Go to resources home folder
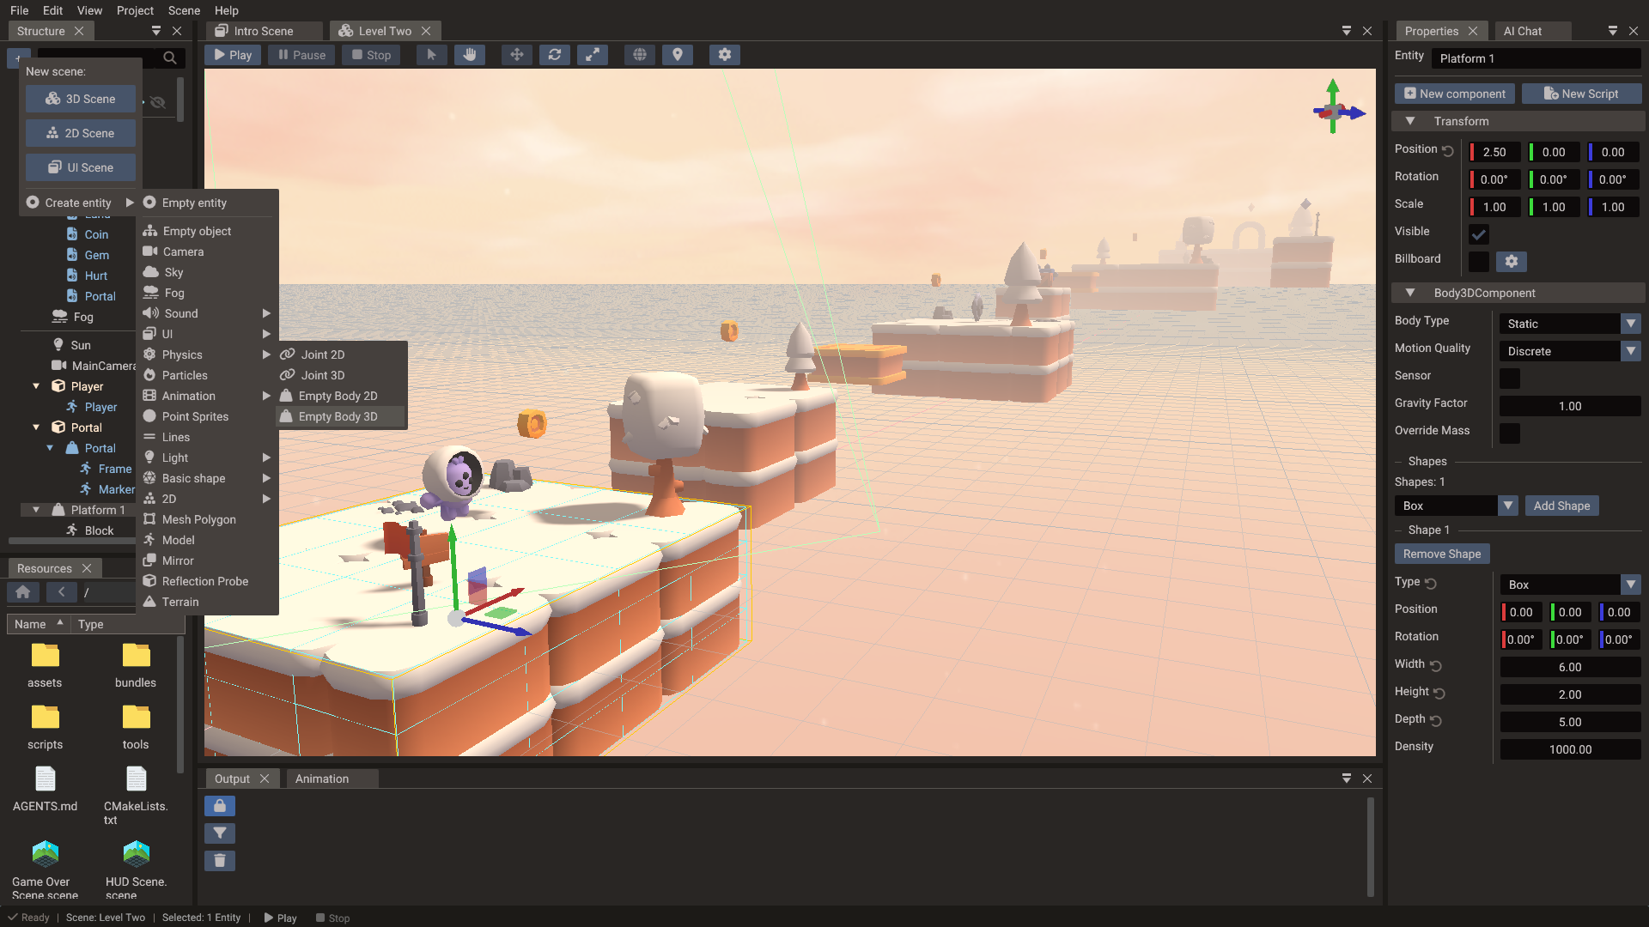This screenshot has height=927, width=1649. [23, 592]
